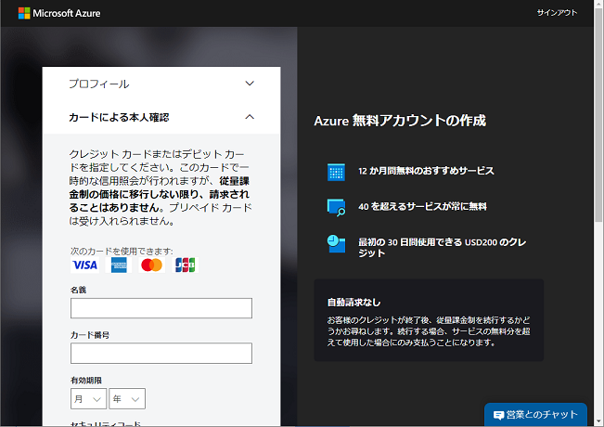Open the 年 expiration year dropdown
The width and height of the screenshot is (604, 427).
(127, 398)
